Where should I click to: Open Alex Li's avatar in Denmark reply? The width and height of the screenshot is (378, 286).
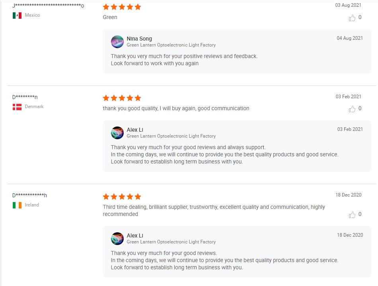click(117, 133)
